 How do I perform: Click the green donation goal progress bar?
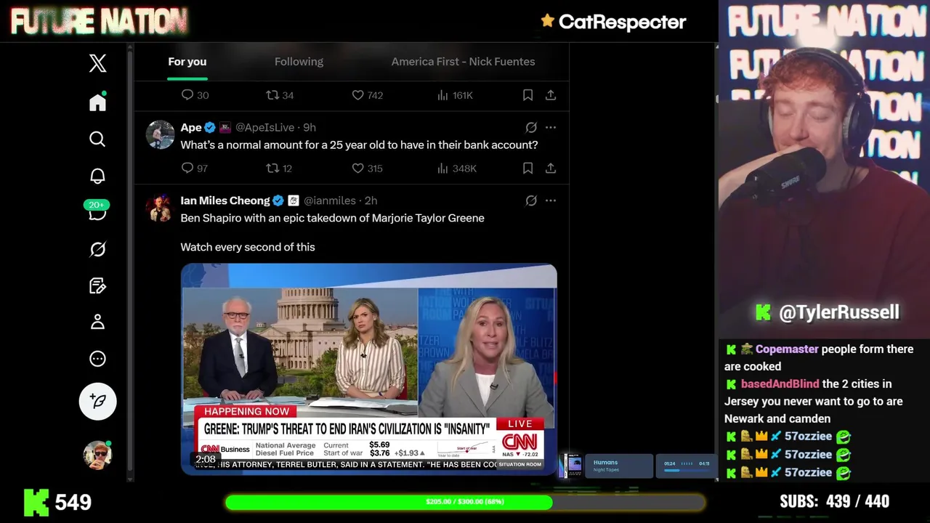coord(465,502)
